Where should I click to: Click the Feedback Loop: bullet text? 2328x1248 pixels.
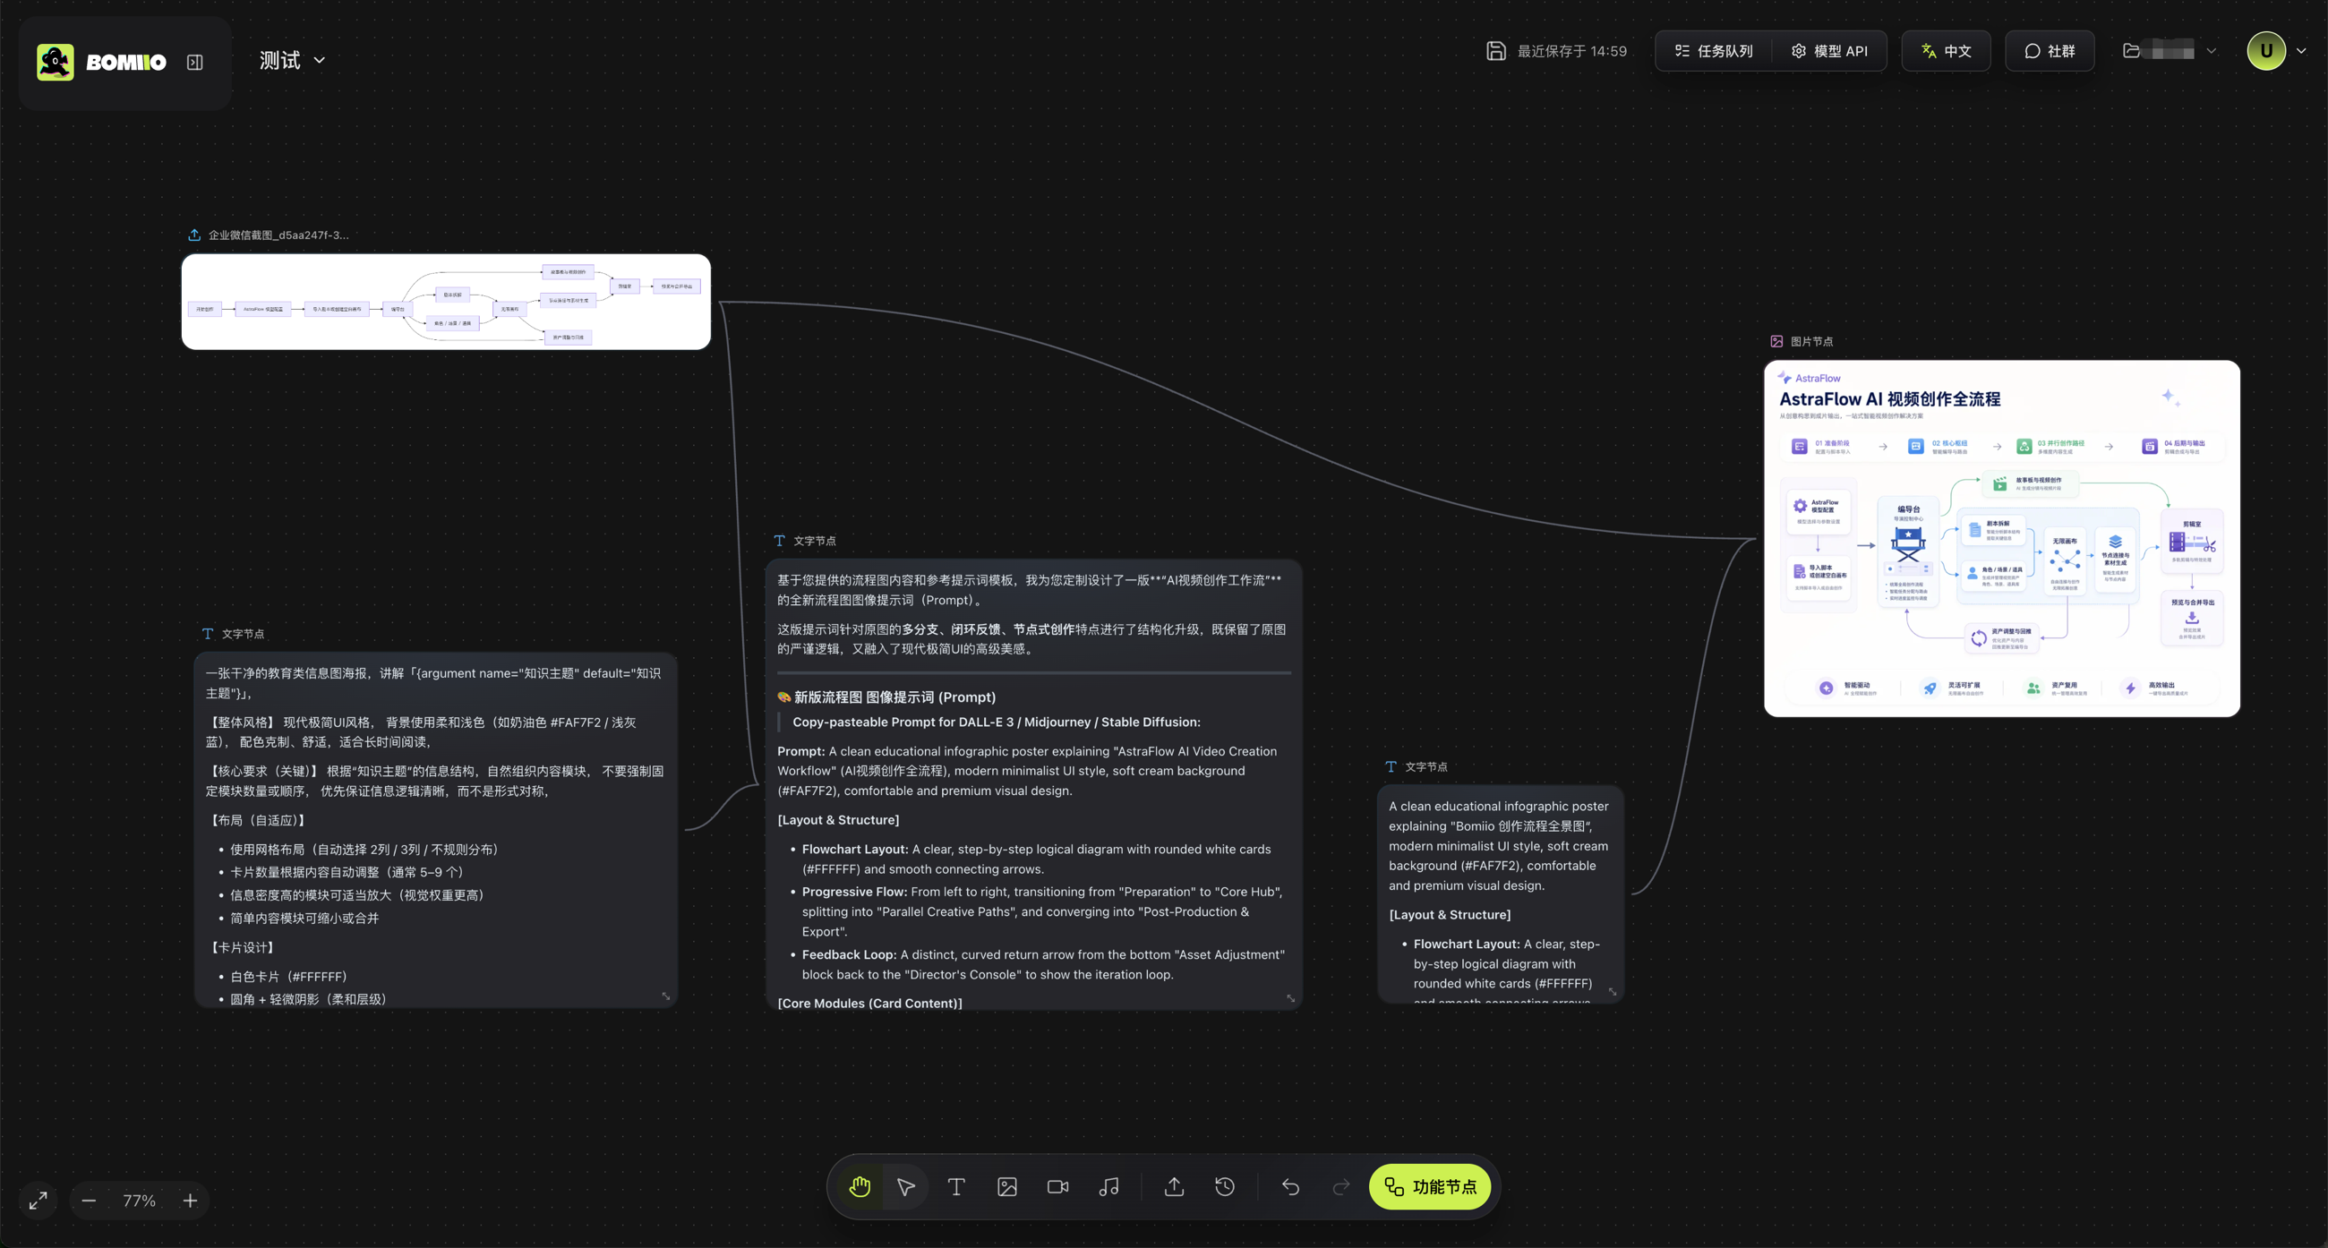[x=1043, y=964]
